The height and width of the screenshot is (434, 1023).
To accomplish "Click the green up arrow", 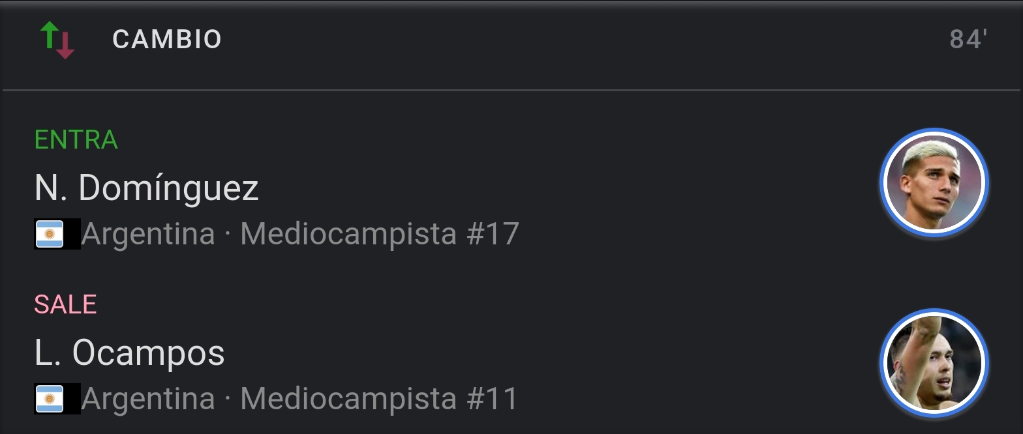I will click(50, 35).
